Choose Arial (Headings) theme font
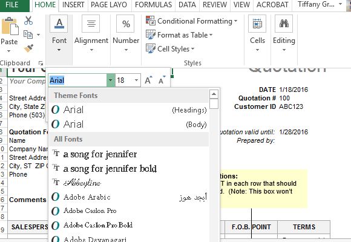351x242 pixels. click(x=129, y=110)
